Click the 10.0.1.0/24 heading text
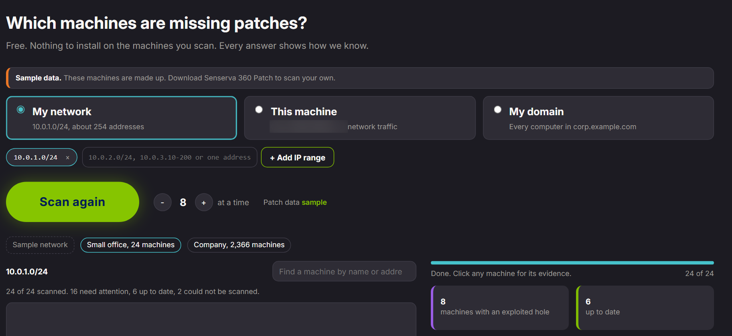This screenshot has height=336, width=732. click(27, 272)
